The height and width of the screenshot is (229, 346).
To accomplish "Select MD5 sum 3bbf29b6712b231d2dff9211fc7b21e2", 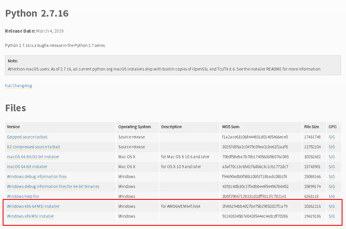I will [254, 196].
